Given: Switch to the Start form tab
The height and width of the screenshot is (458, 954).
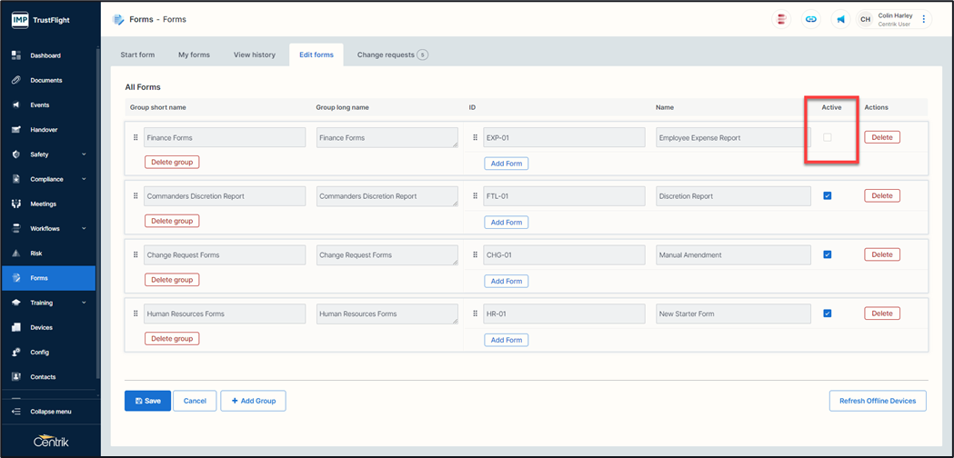Looking at the screenshot, I should [137, 55].
